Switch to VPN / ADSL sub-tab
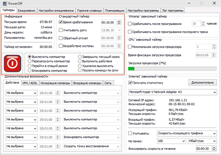Screen dimensions: 221x155 29,83
